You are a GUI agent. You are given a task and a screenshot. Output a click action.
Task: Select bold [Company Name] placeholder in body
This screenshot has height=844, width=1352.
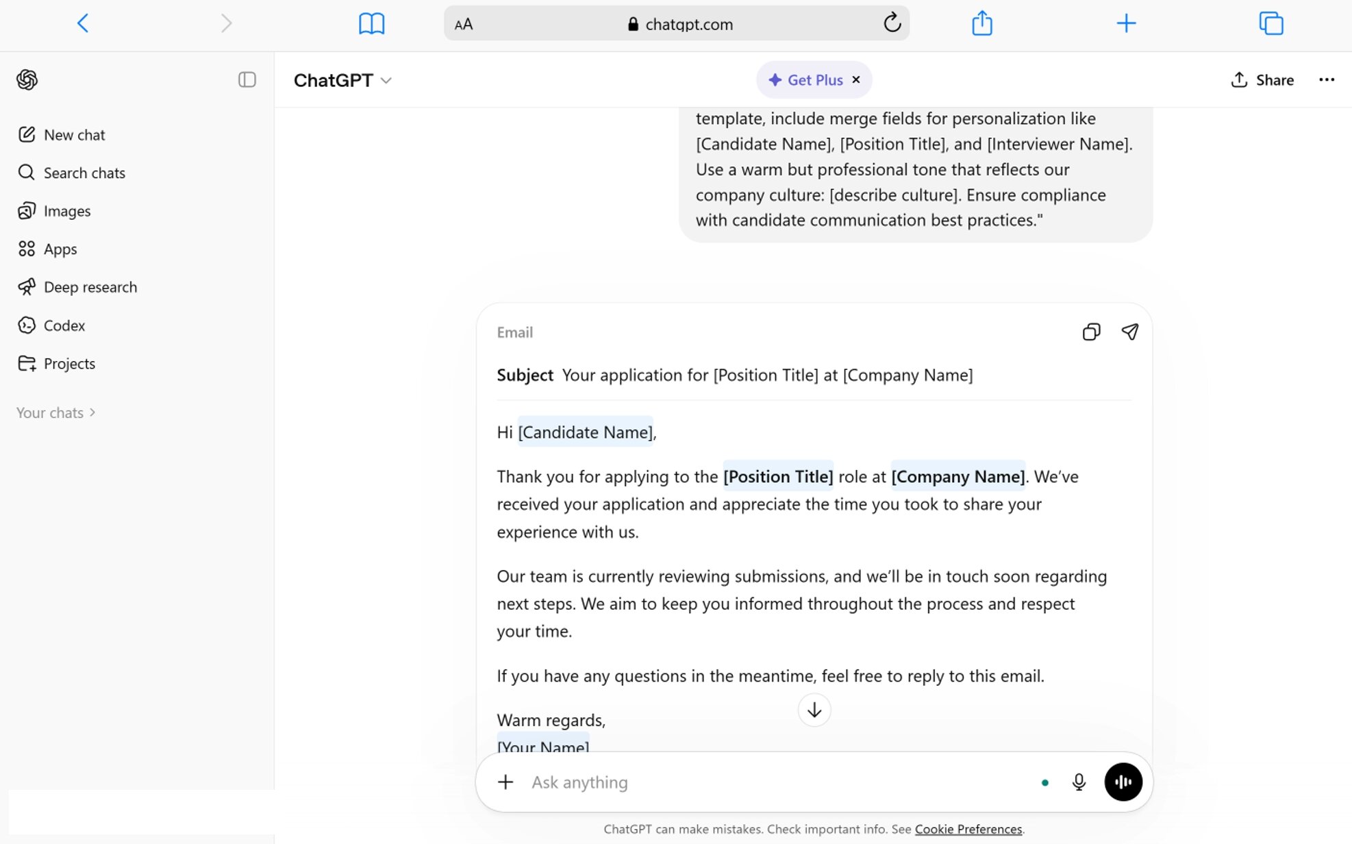(x=958, y=477)
